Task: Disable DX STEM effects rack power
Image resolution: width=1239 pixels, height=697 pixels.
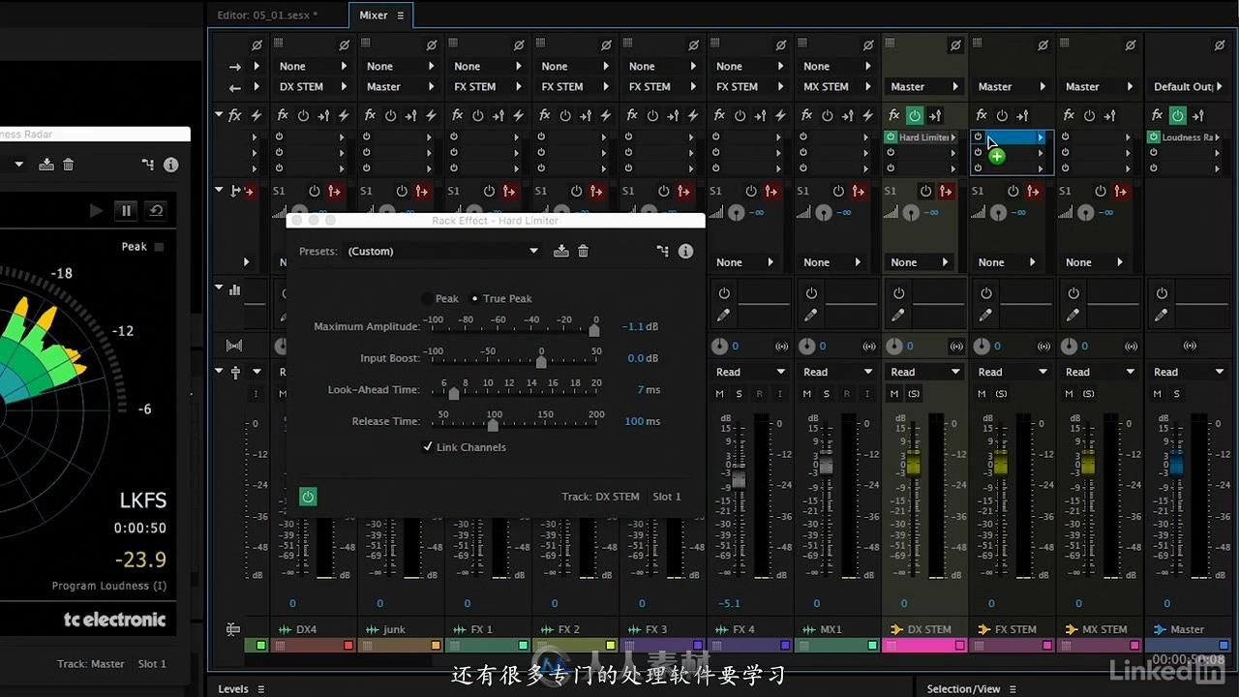Action: pyautogui.click(x=915, y=115)
